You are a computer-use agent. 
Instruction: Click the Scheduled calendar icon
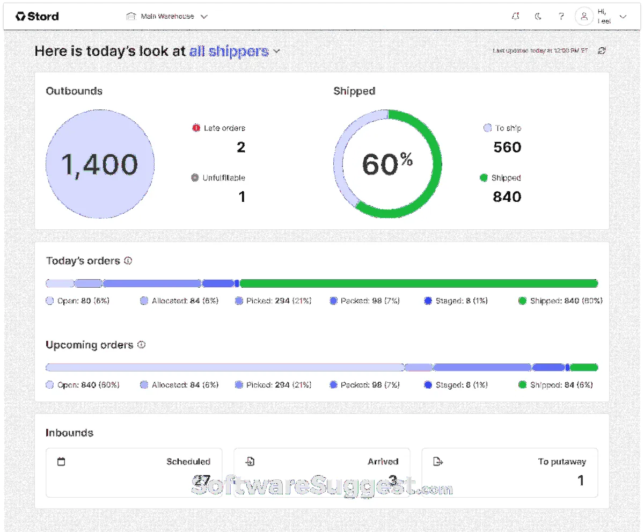coord(61,462)
